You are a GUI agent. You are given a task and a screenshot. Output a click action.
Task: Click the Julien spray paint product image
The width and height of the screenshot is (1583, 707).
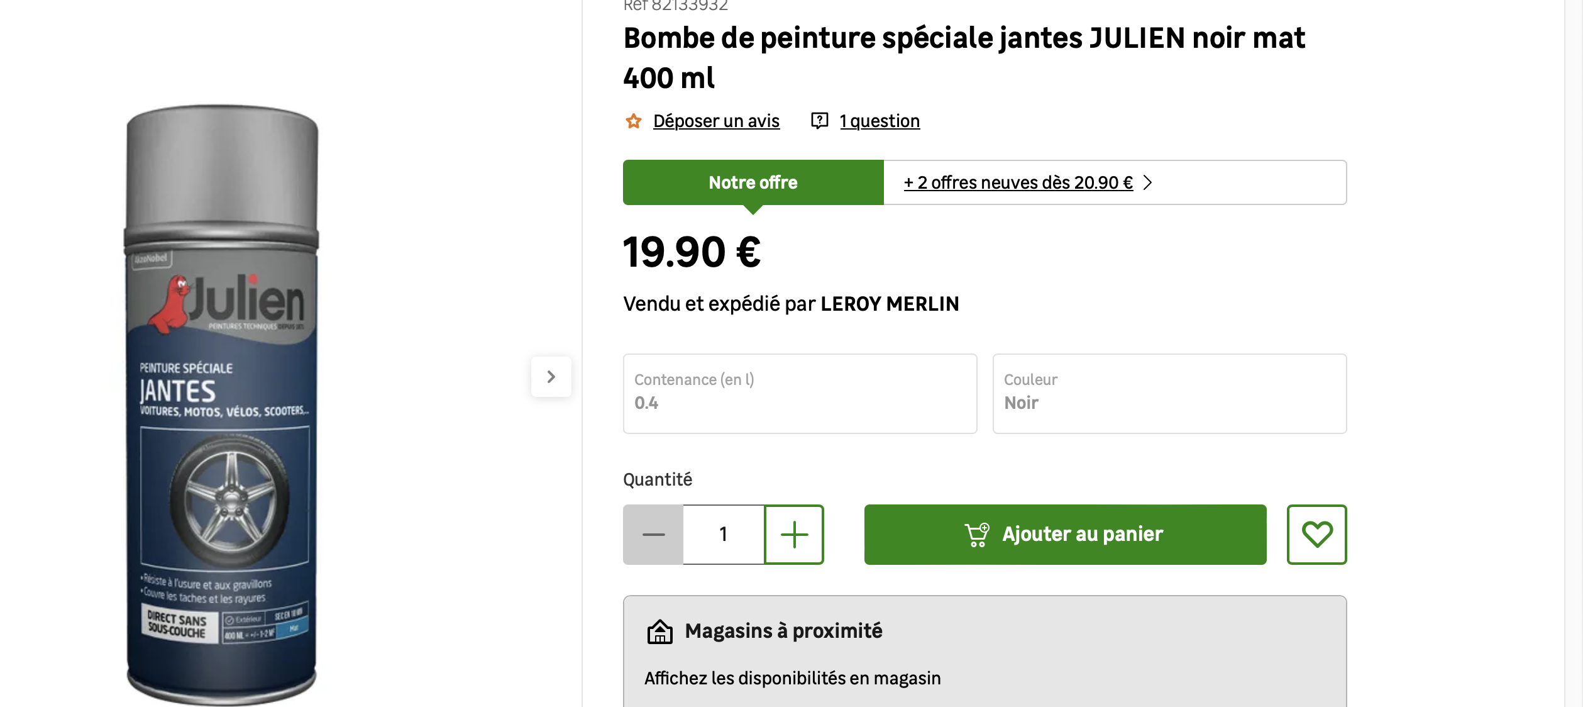pos(222,403)
